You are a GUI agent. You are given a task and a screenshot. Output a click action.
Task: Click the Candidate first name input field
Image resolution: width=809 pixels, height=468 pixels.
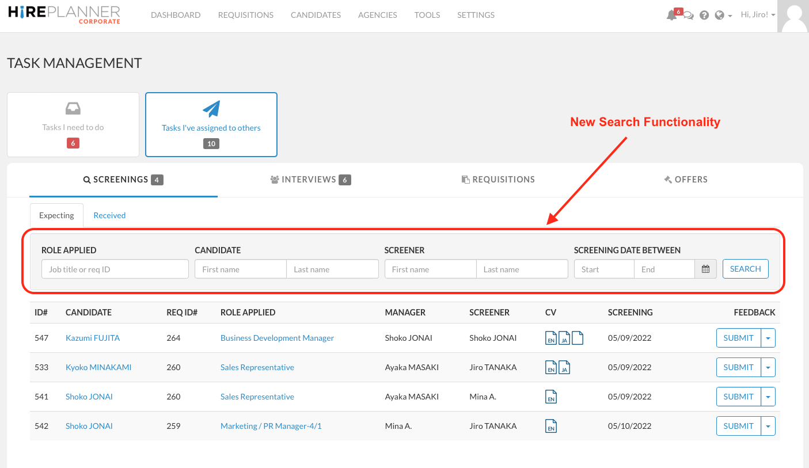coord(240,268)
